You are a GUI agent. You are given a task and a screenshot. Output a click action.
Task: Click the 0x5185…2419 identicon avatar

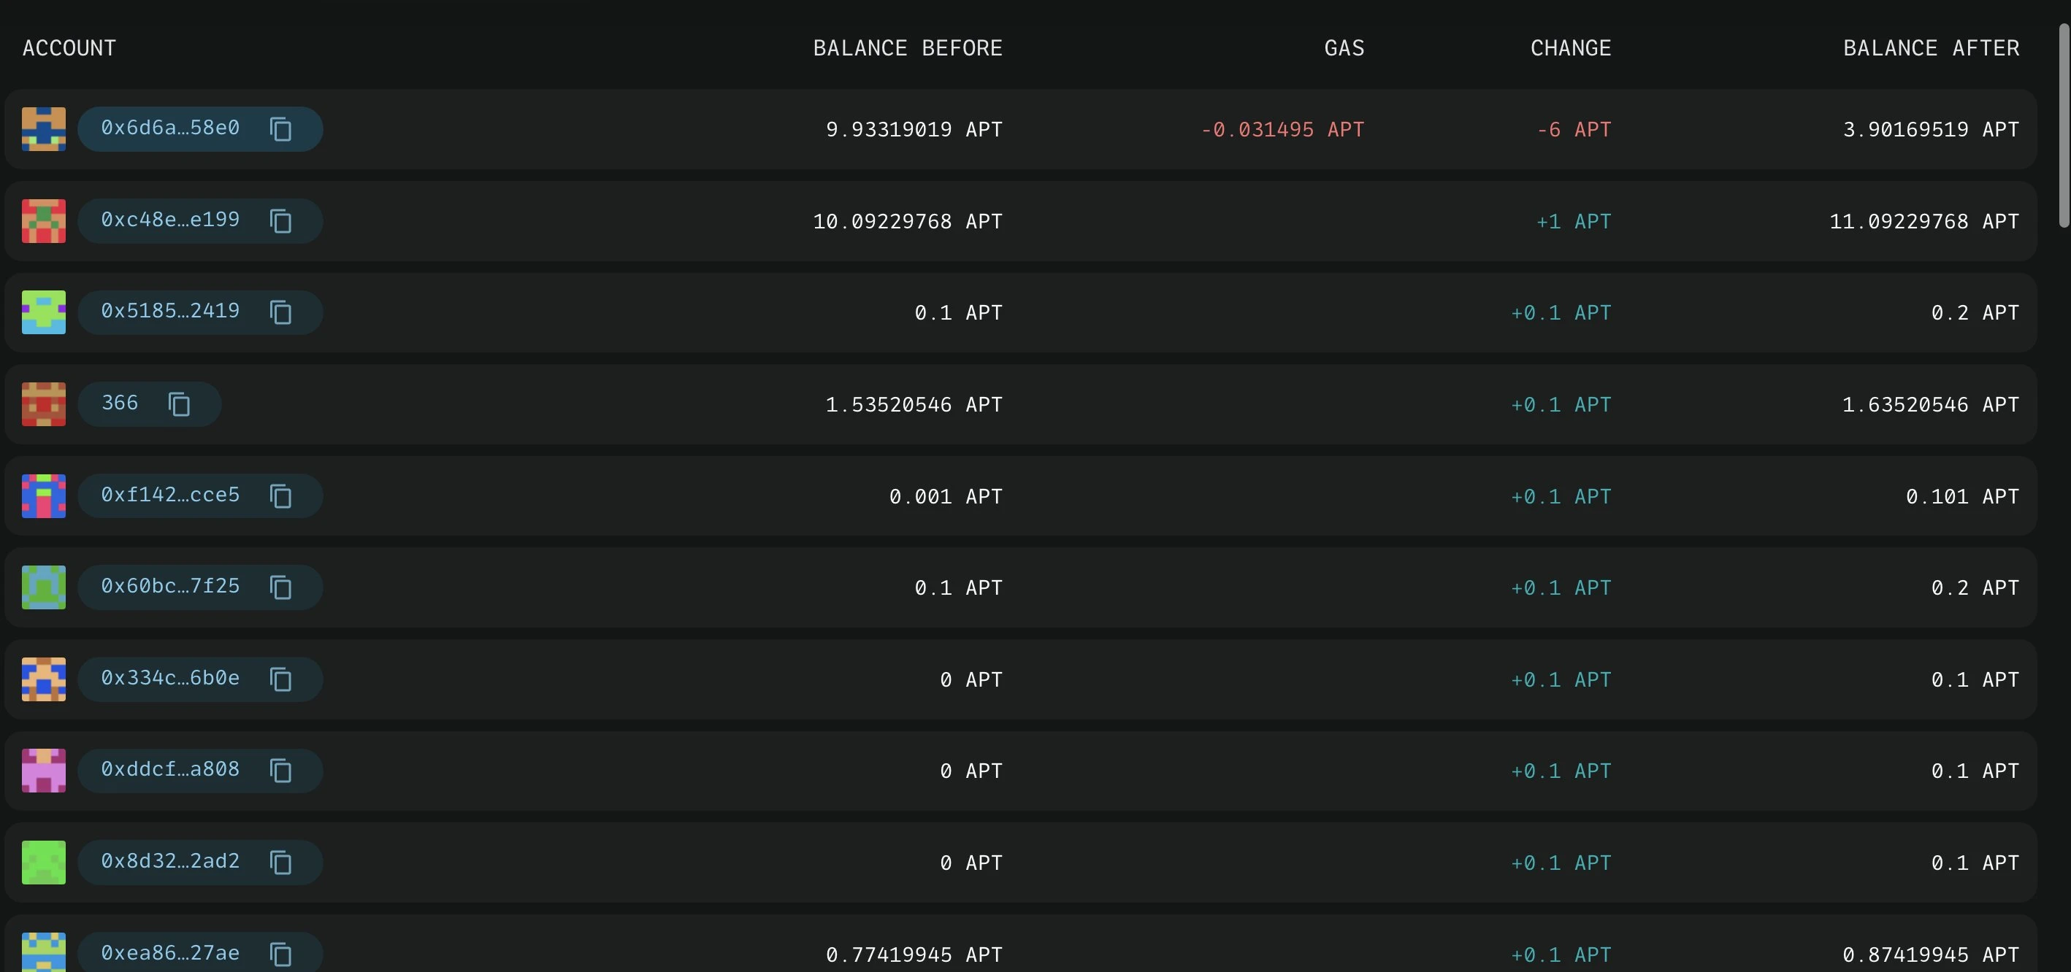pyautogui.click(x=43, y=312)
